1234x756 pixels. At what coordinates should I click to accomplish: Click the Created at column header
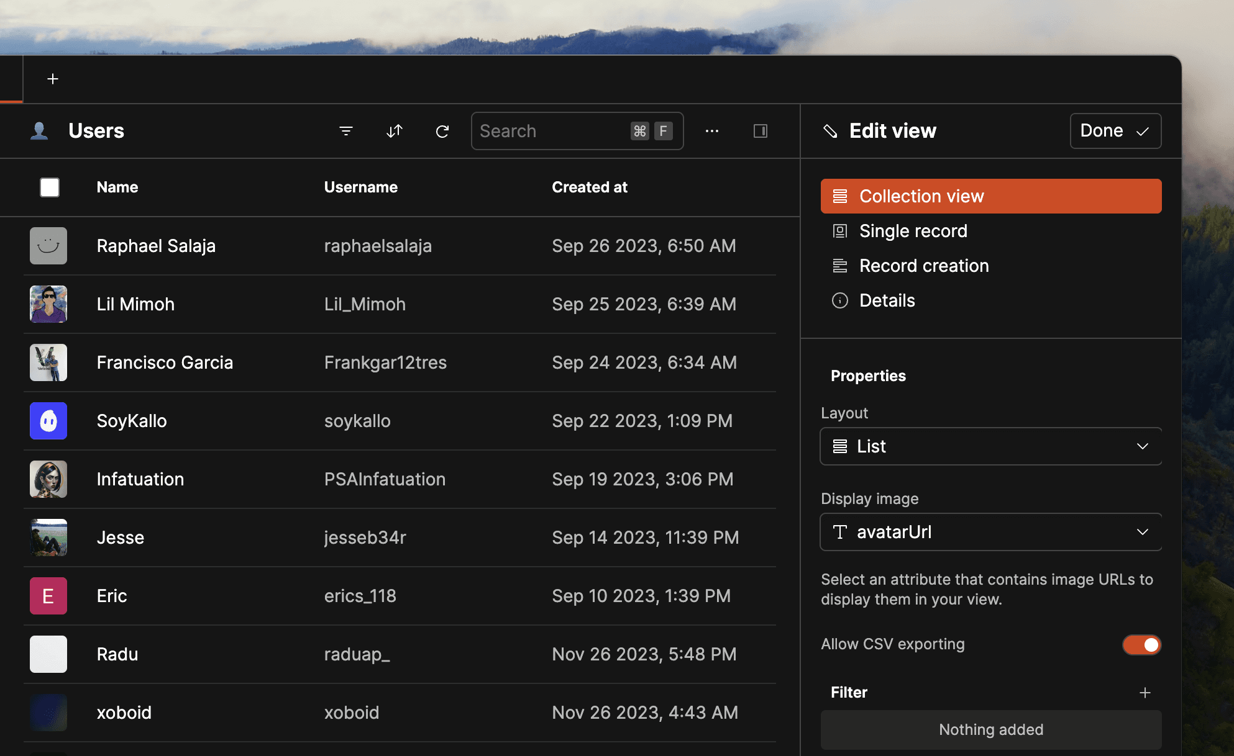point(589,187)
